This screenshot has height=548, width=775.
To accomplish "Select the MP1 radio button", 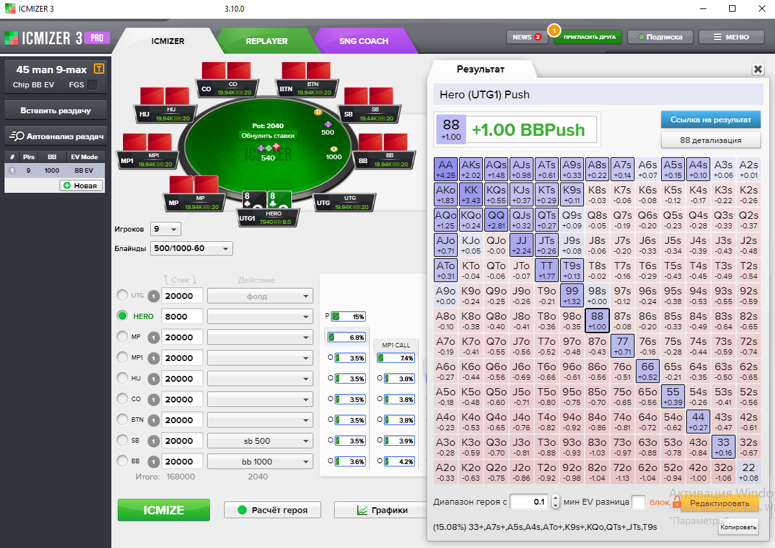I will coord(122,357).
